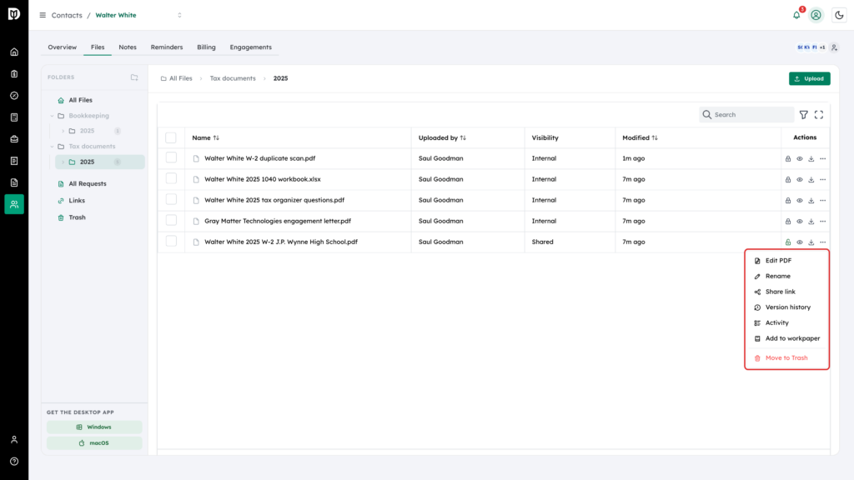Open Version history from the context menu
854x480 pixels.
787,307
